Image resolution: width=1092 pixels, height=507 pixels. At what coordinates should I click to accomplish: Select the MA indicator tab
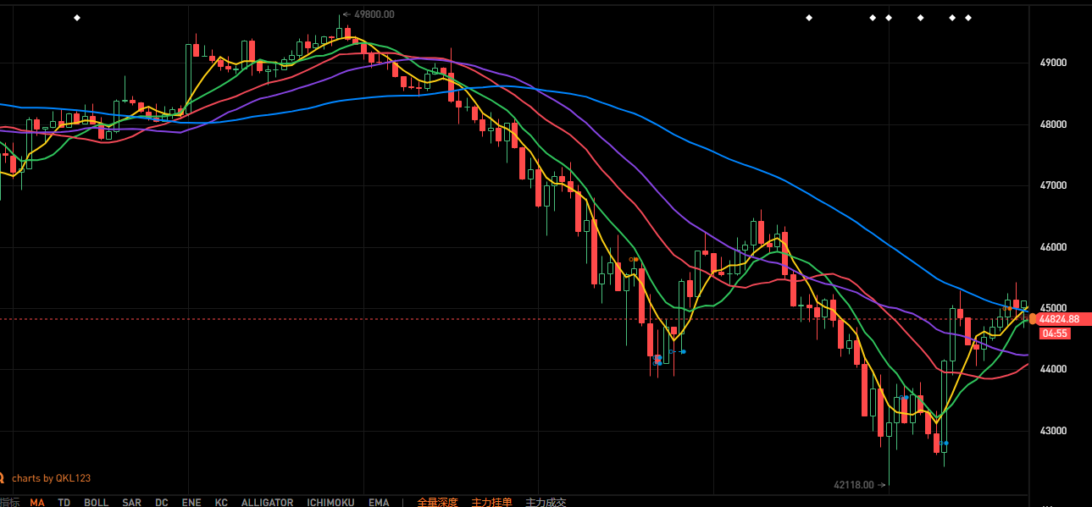[37, 502]
